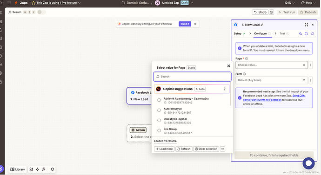321x175 pixels.
Task: Click the search magnifier icon in step panel
Action: (313, 34)
